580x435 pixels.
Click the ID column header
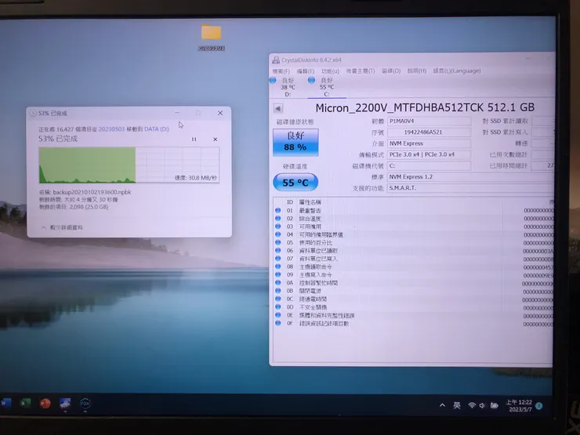[290, 202]
